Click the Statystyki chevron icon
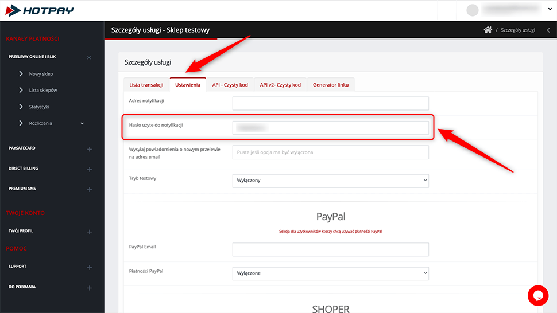Screen dimensions: 557x313 pyautogui.click(x=21, y=107)
